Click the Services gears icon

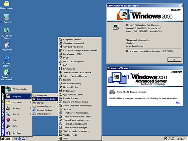point(60,109)
